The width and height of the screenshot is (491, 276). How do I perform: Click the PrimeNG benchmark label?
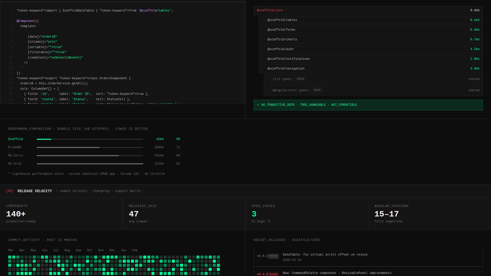[x=15, y=147]
